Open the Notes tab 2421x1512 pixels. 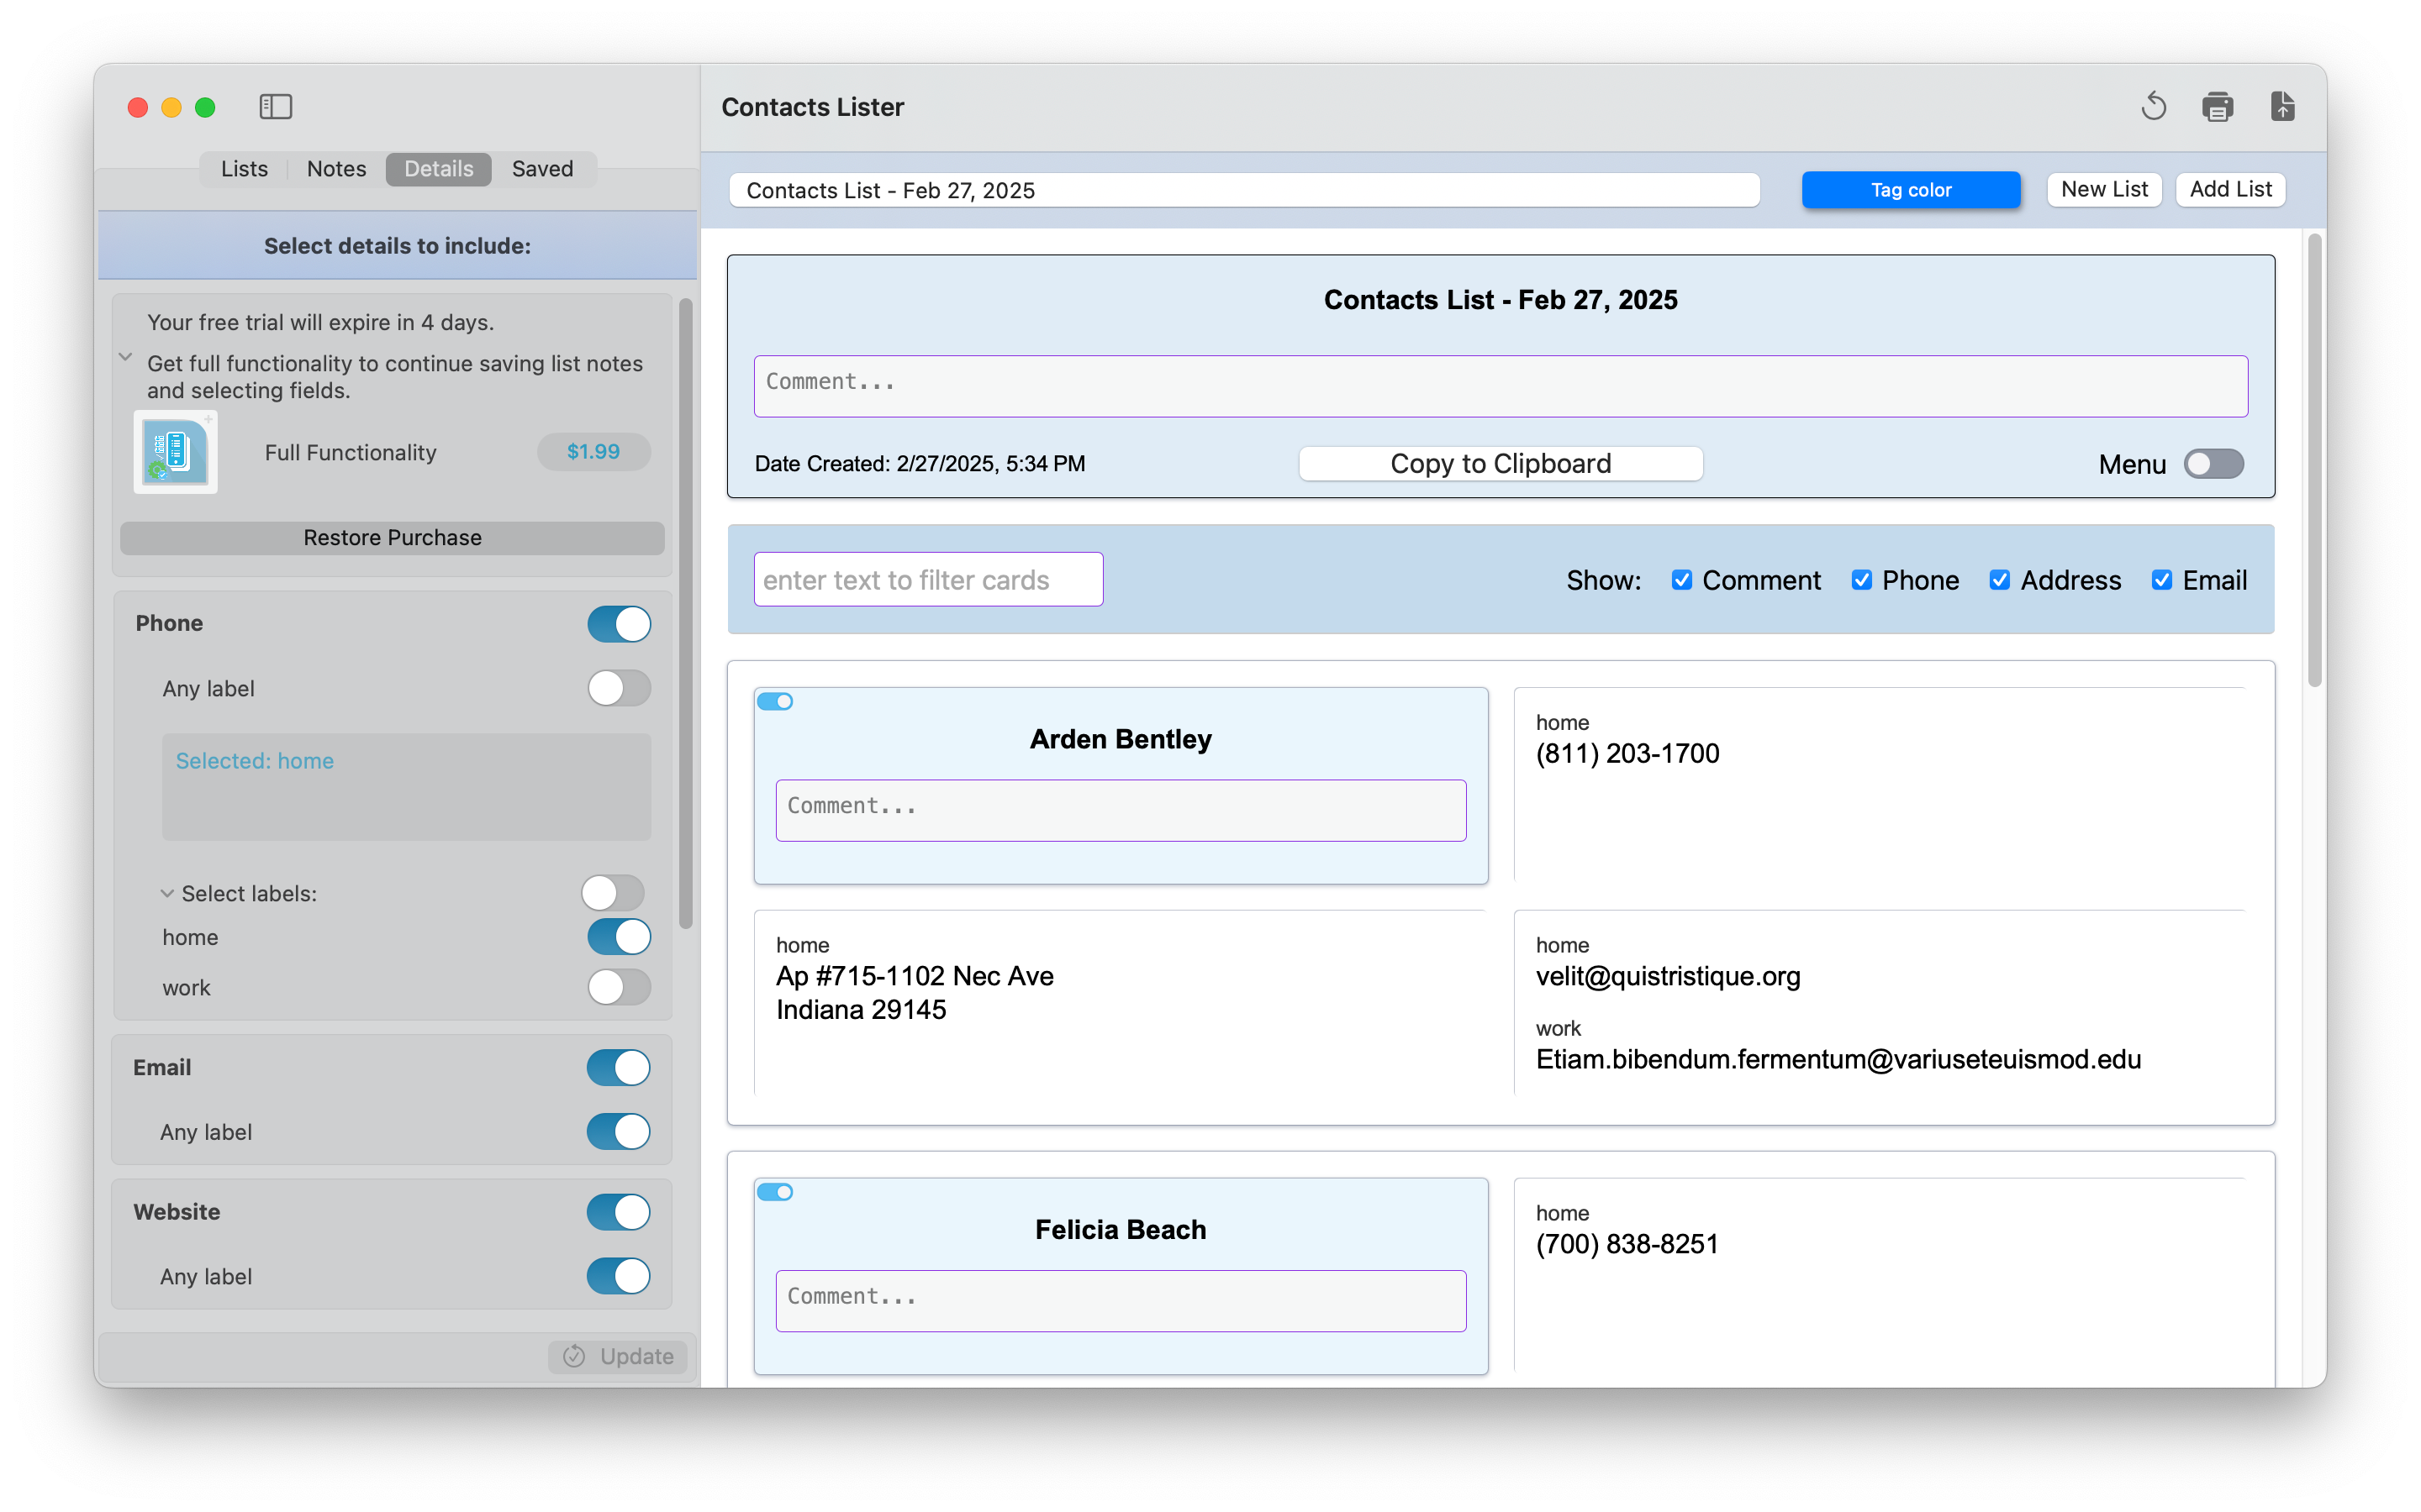(336, 169)
